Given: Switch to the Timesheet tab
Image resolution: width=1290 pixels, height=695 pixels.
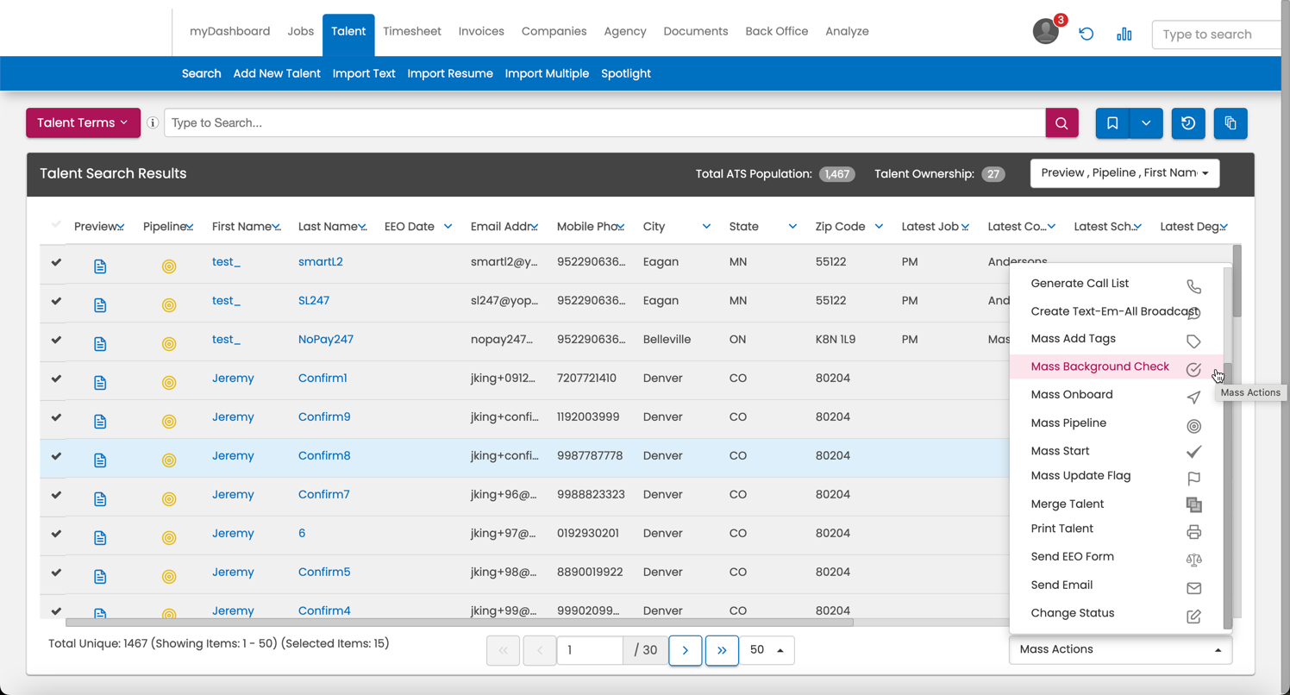Looking at the screenshot, I should tap(412, 31).
